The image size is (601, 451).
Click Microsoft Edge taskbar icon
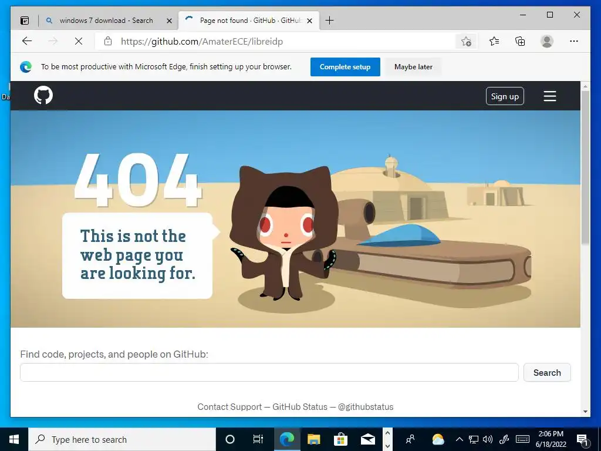pyautogui.click(x=286, y=439)
